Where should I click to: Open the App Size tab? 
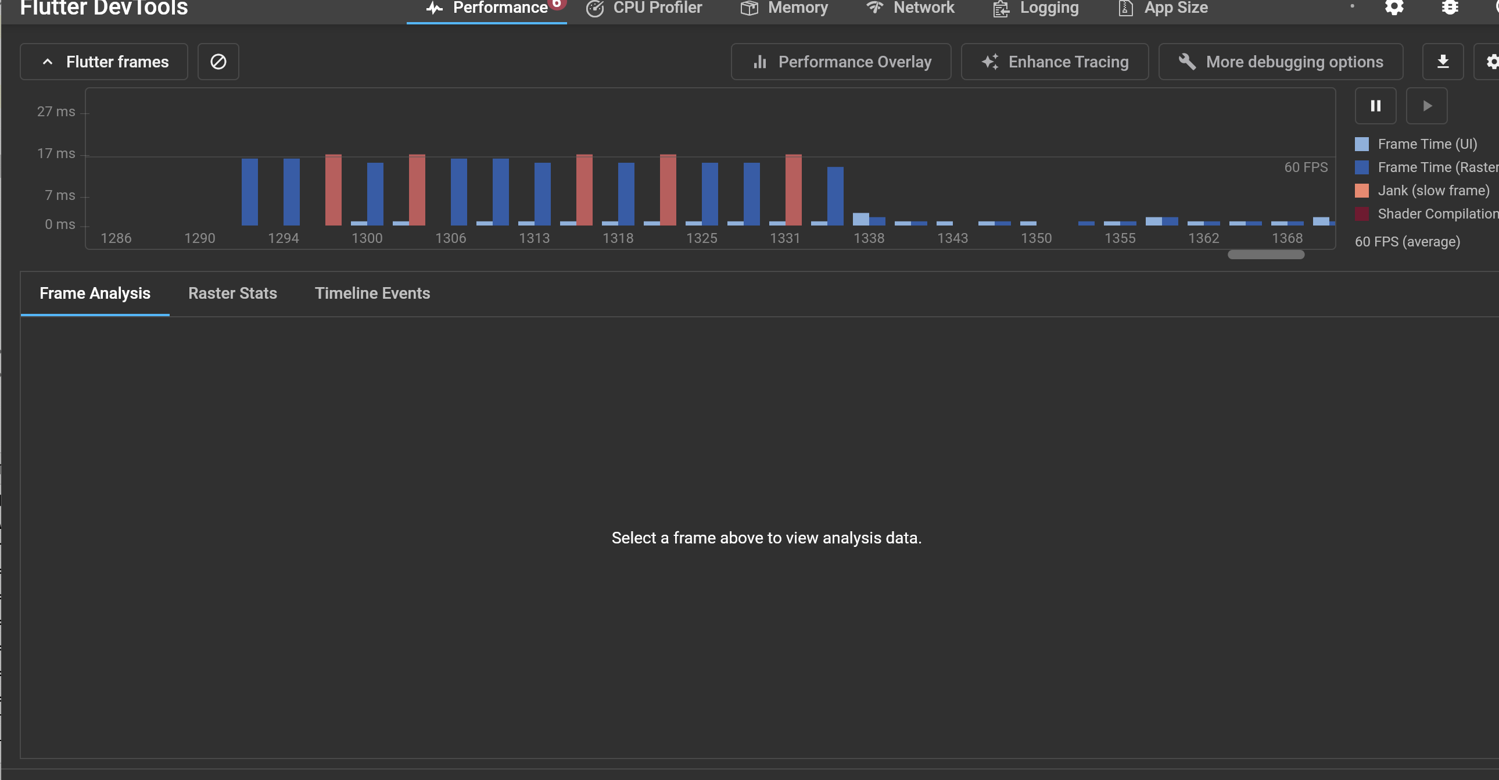(x=1163, y=8)
